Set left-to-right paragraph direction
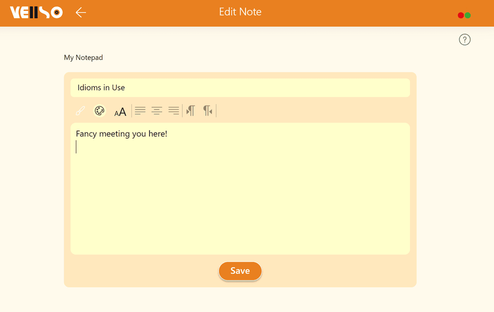 coord(191,111)
